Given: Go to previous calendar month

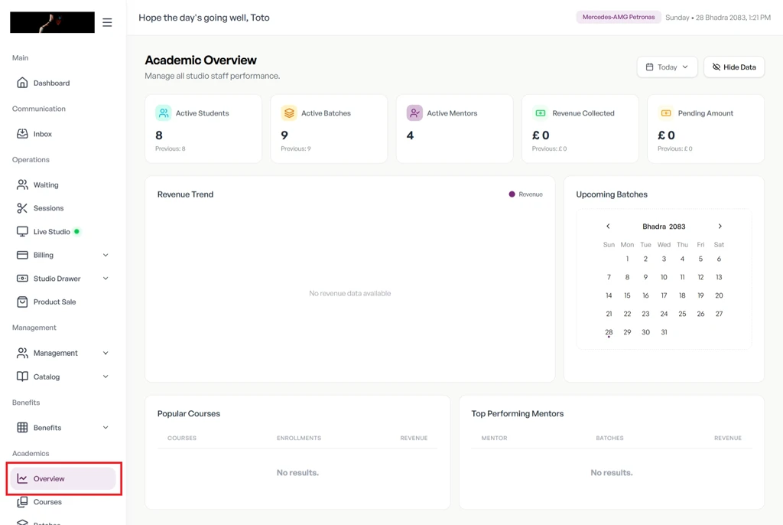Looking at the screenshot, I should [608, 226].
